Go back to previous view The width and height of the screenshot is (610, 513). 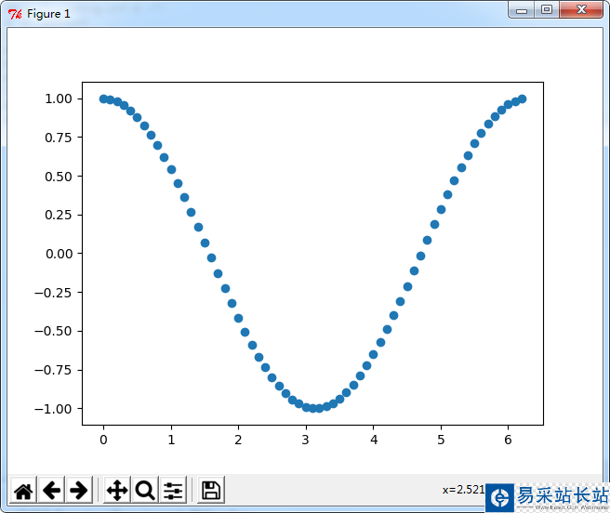coord(51,490)
